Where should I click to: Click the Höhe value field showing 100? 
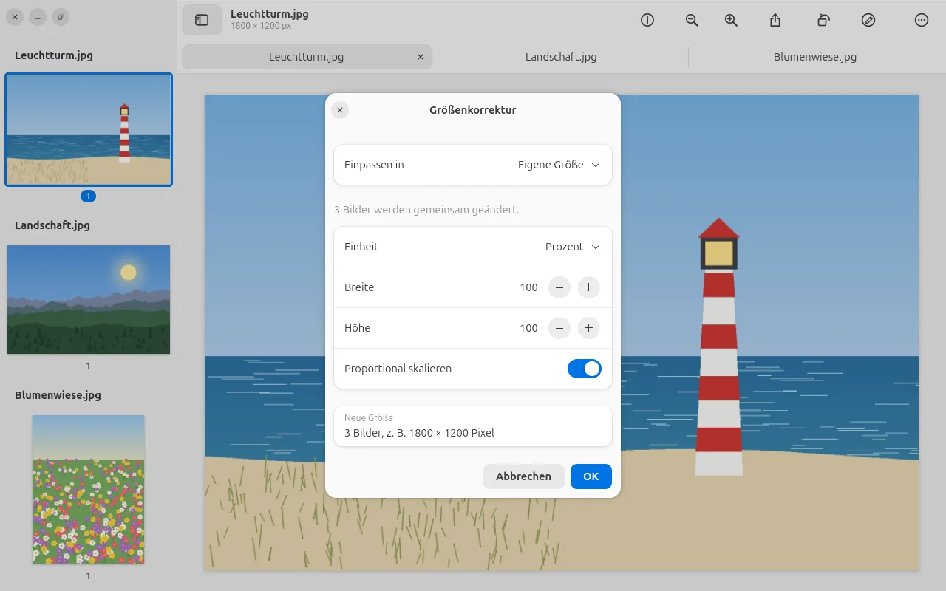[528, 328]
